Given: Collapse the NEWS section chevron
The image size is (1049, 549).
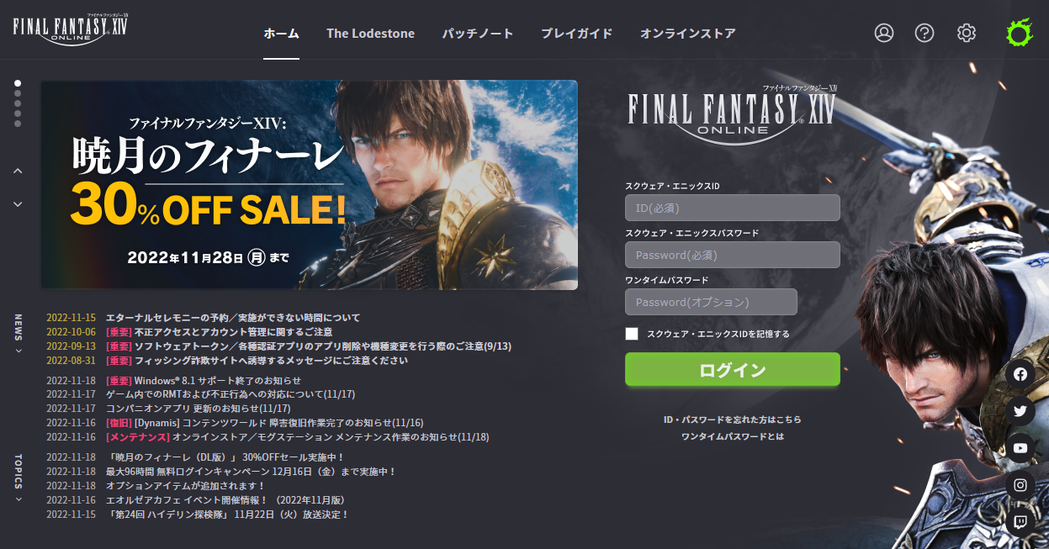Looking at the screenshot, I should click(18, 351).
